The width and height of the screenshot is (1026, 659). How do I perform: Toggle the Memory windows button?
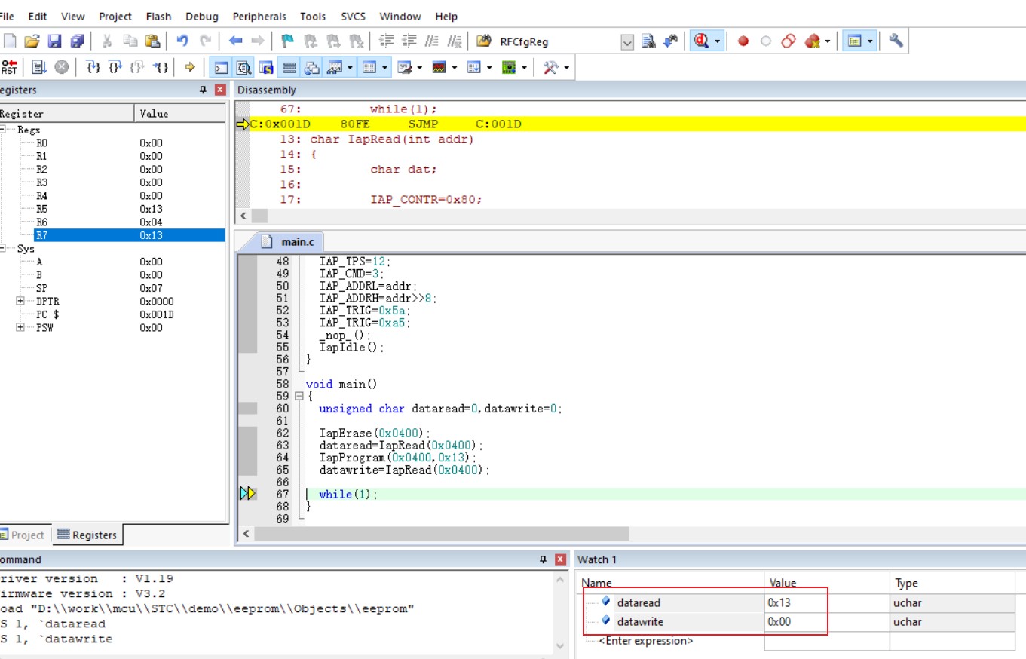[369, 67]
